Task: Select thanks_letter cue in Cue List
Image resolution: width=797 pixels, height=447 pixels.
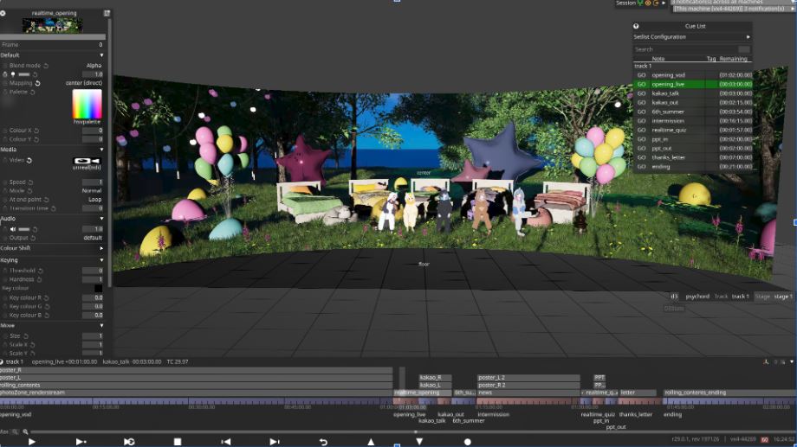Action: tap(669, 157)
